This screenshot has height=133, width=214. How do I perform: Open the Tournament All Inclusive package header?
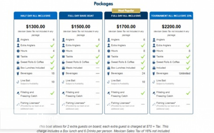coord(171,16)
